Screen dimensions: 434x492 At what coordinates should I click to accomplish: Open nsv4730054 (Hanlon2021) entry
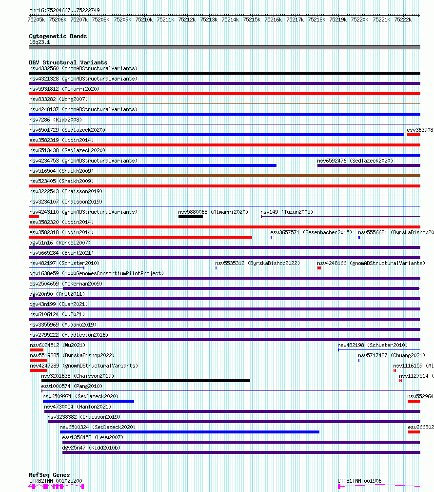(x=78, y=407)
